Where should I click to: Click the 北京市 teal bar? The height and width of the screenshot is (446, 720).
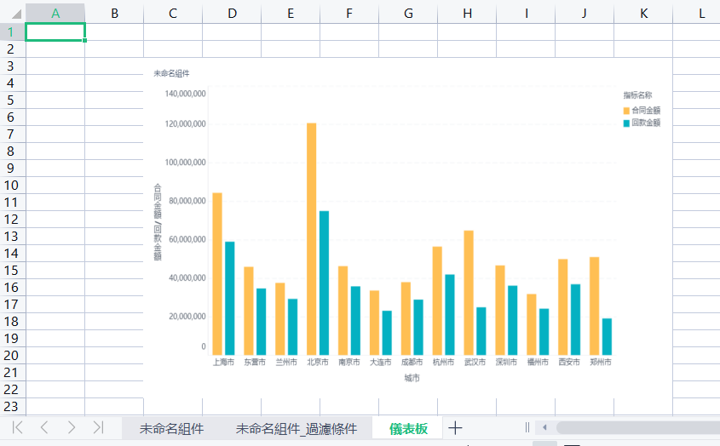[324, 283]
